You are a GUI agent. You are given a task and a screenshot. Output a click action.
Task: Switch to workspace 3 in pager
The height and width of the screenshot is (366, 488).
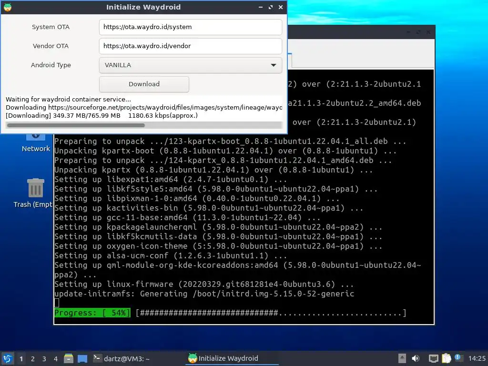44,359
